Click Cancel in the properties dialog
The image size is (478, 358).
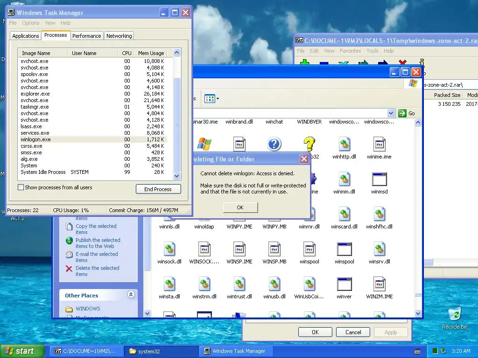pyautogui.click(x=353, y=332)
